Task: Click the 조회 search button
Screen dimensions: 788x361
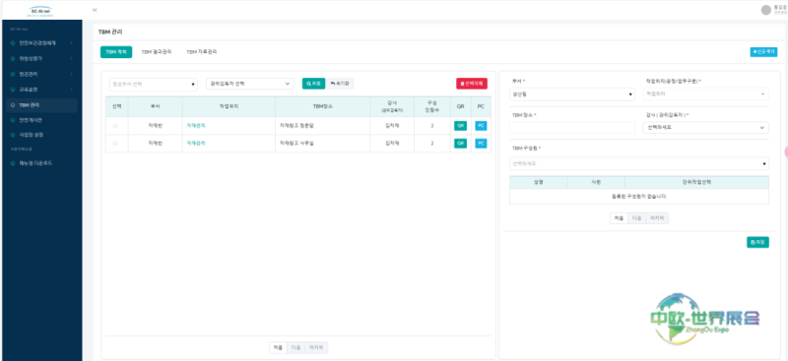Action: (313, 84)
